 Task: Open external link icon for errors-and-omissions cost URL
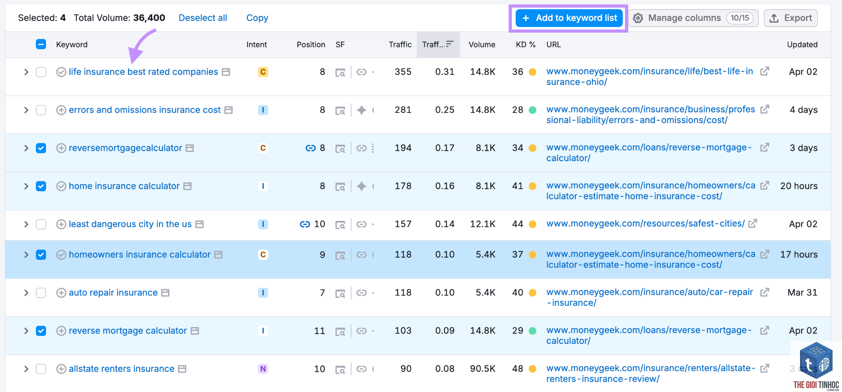coord(764,110)
